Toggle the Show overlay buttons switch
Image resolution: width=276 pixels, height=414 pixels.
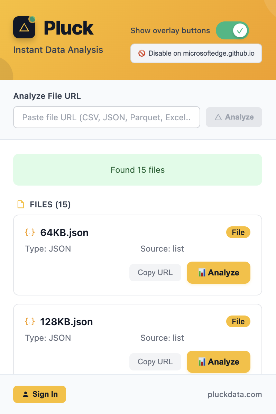(232, 31)
